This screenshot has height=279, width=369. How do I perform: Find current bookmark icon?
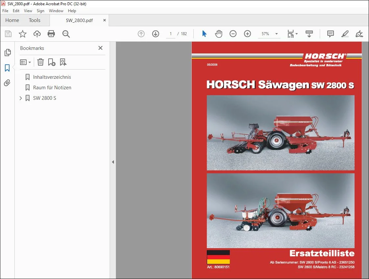tap(63, 62)
